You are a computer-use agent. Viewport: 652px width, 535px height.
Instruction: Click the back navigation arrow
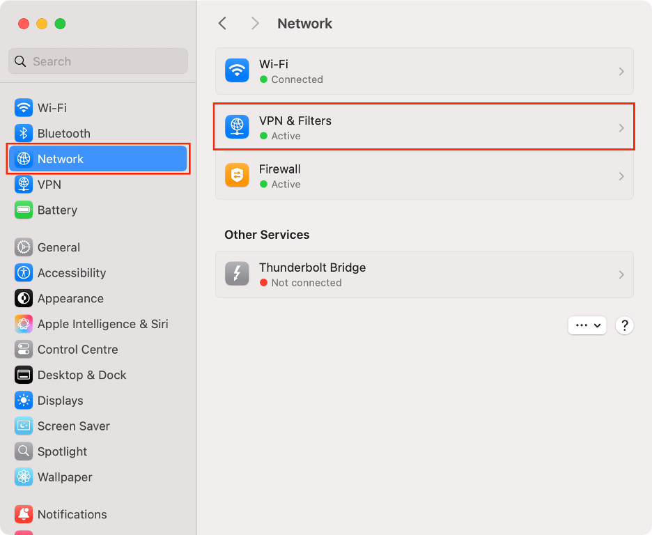(x=222, y=23)
